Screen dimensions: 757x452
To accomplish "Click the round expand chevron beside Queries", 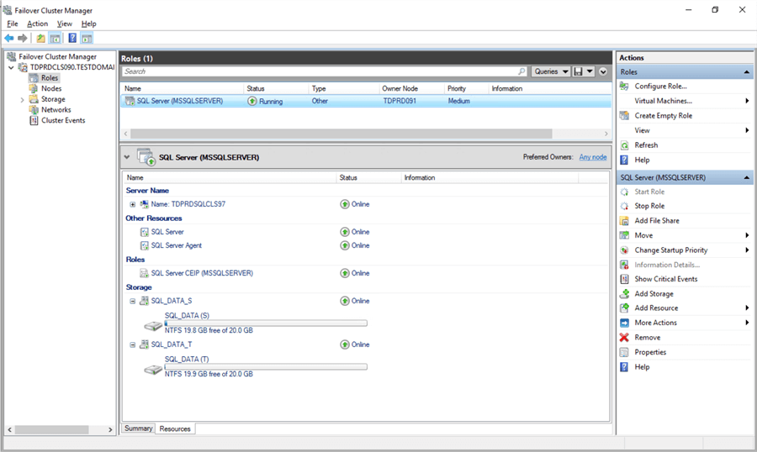I will (603, 71).
